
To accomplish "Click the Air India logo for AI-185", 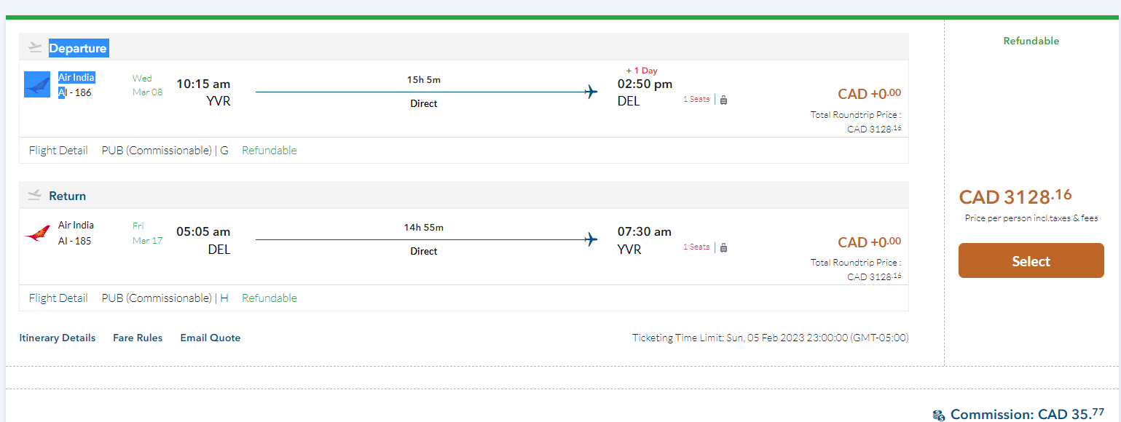I will [37, 233].
